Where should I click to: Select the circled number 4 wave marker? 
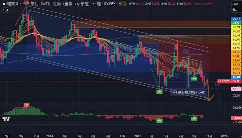tap(217, 84)
